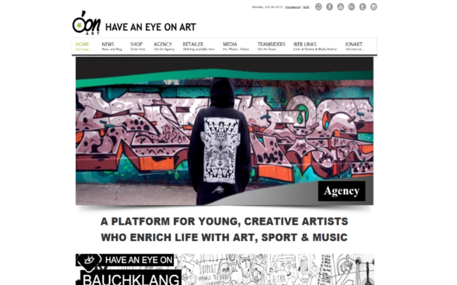Viewport: 457px width, 285px height.
Task: Open the Impressum link
Action: coord(292,7)
